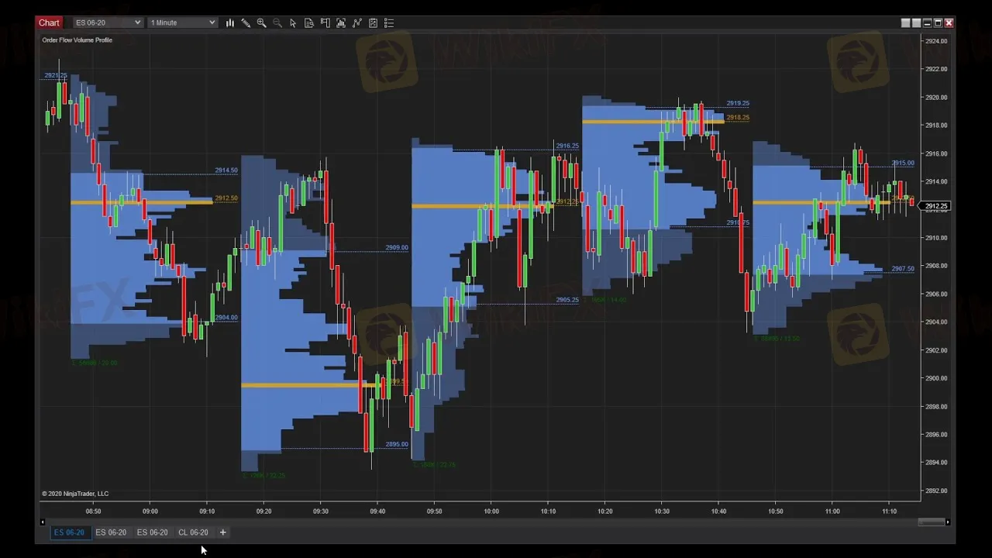992x558 pixels.
Task: Open the Indicators icon
Action: [356, 23]
